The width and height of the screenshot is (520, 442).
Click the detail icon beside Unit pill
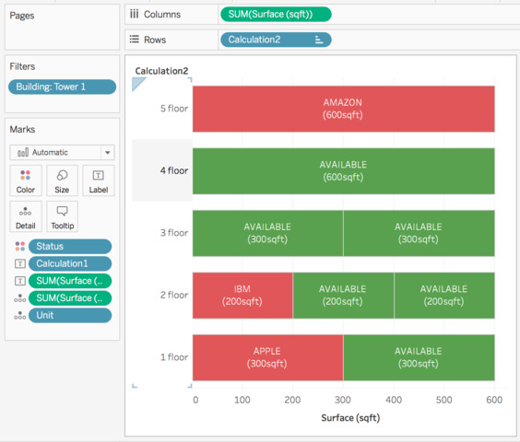coord(20,315)
